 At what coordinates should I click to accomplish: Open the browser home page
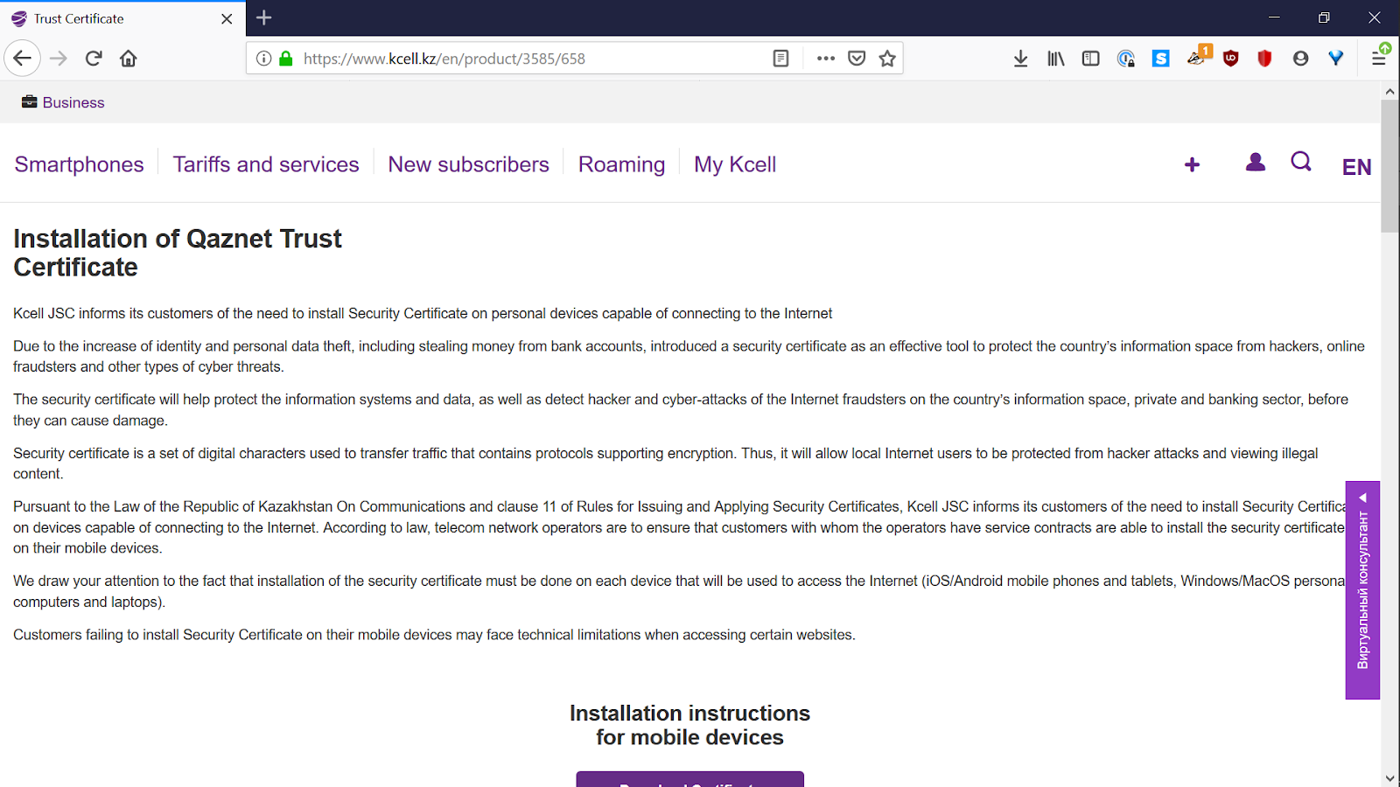tap(129, 59)
